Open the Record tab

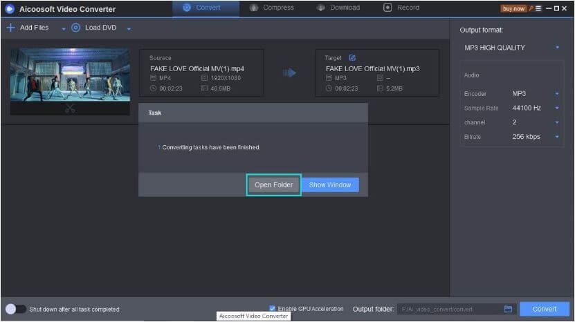(x=401, y=8)
